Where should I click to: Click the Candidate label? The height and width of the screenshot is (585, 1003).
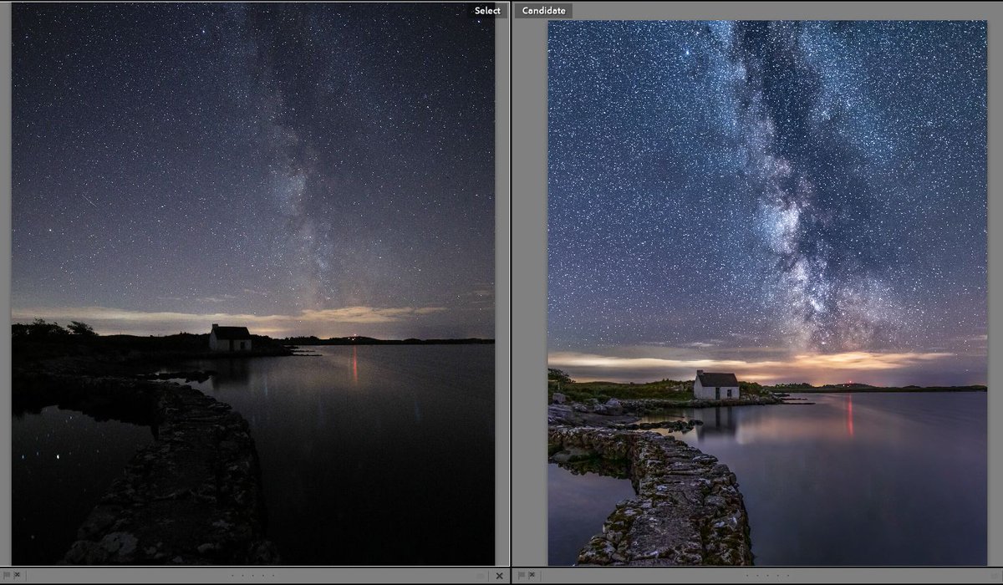[543, 11]
